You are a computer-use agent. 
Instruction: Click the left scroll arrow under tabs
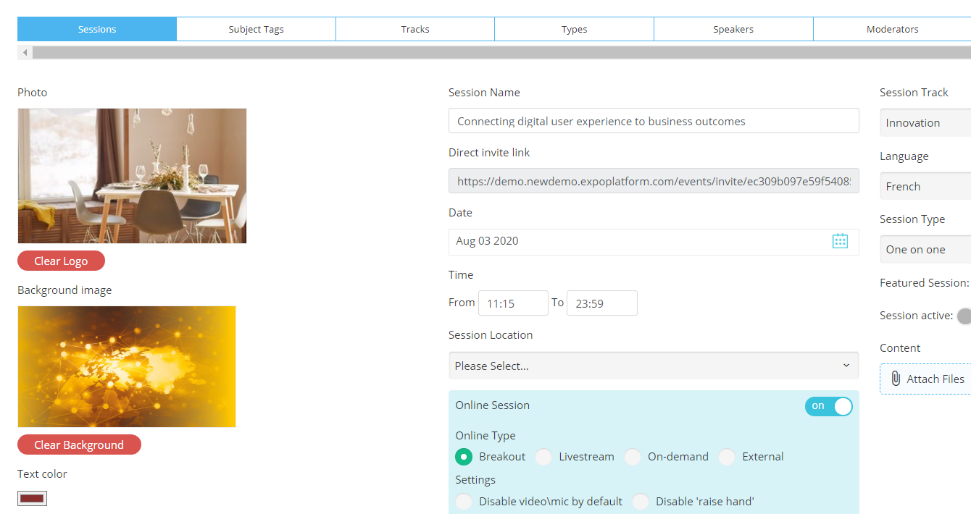(x=25, y=53)
